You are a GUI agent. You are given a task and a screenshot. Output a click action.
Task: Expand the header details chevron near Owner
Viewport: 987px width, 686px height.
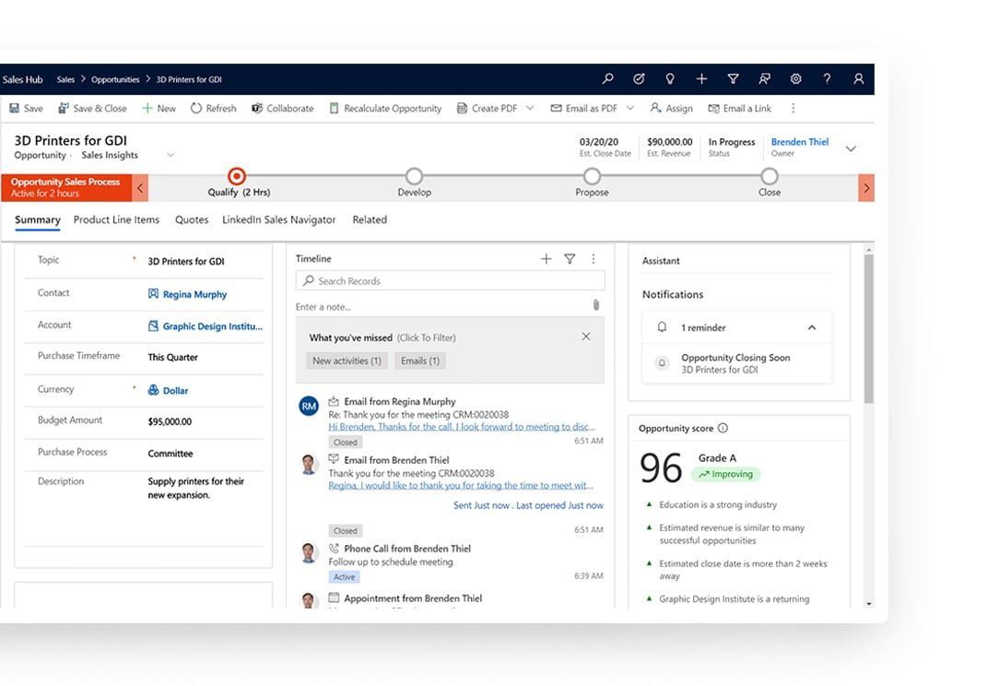851,148
